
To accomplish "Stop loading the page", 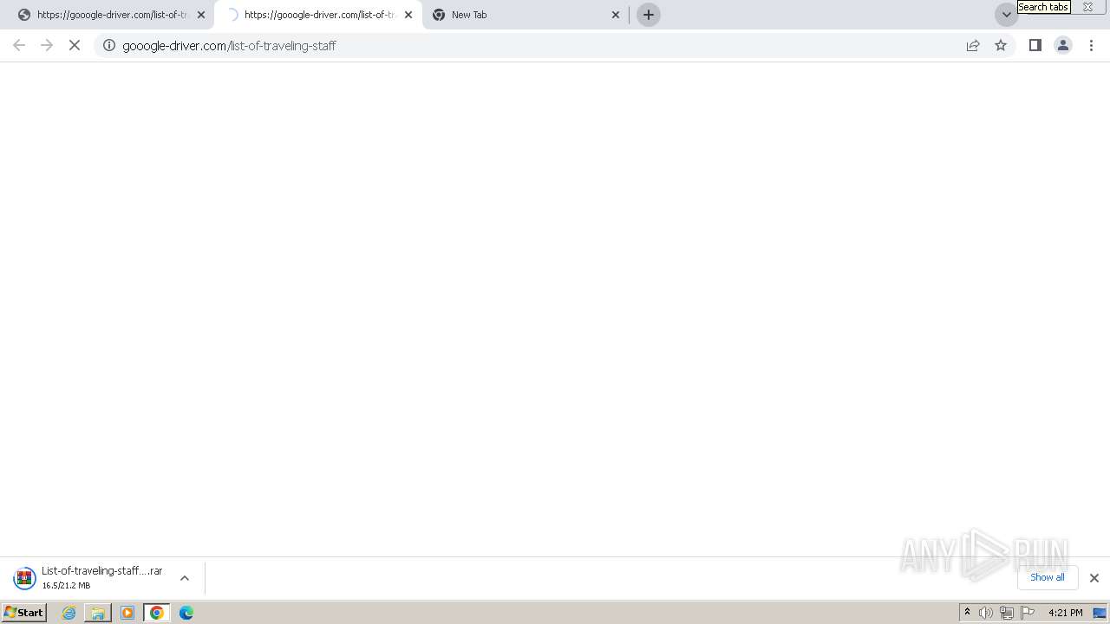I will coord(75,45).
